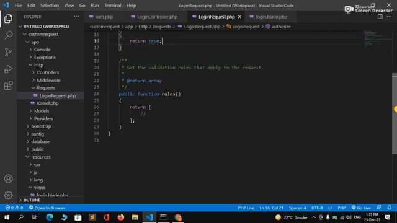Open Microsoft Office from taskbar
The height and width of the screenshot is (223, 397).
click(107, 217)
